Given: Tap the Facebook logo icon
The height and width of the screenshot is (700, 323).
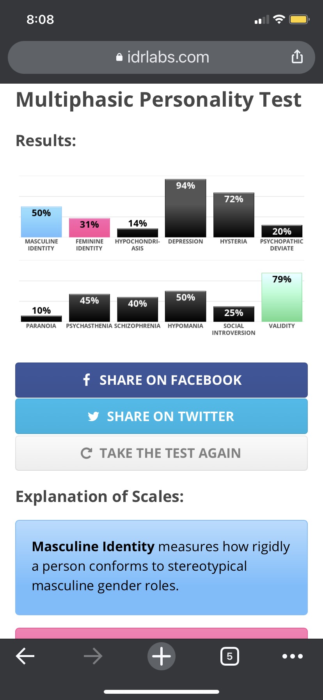Looking at the screenshot, I should 87,380.
